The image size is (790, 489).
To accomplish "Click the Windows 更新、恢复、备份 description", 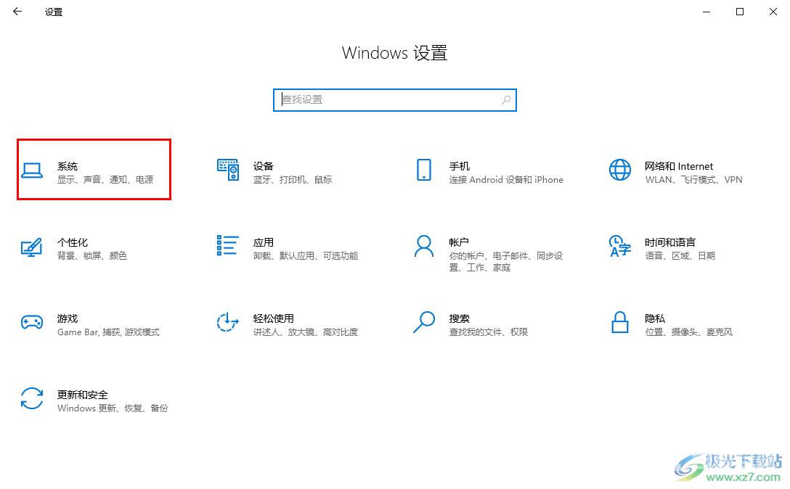I will point(113,408).
